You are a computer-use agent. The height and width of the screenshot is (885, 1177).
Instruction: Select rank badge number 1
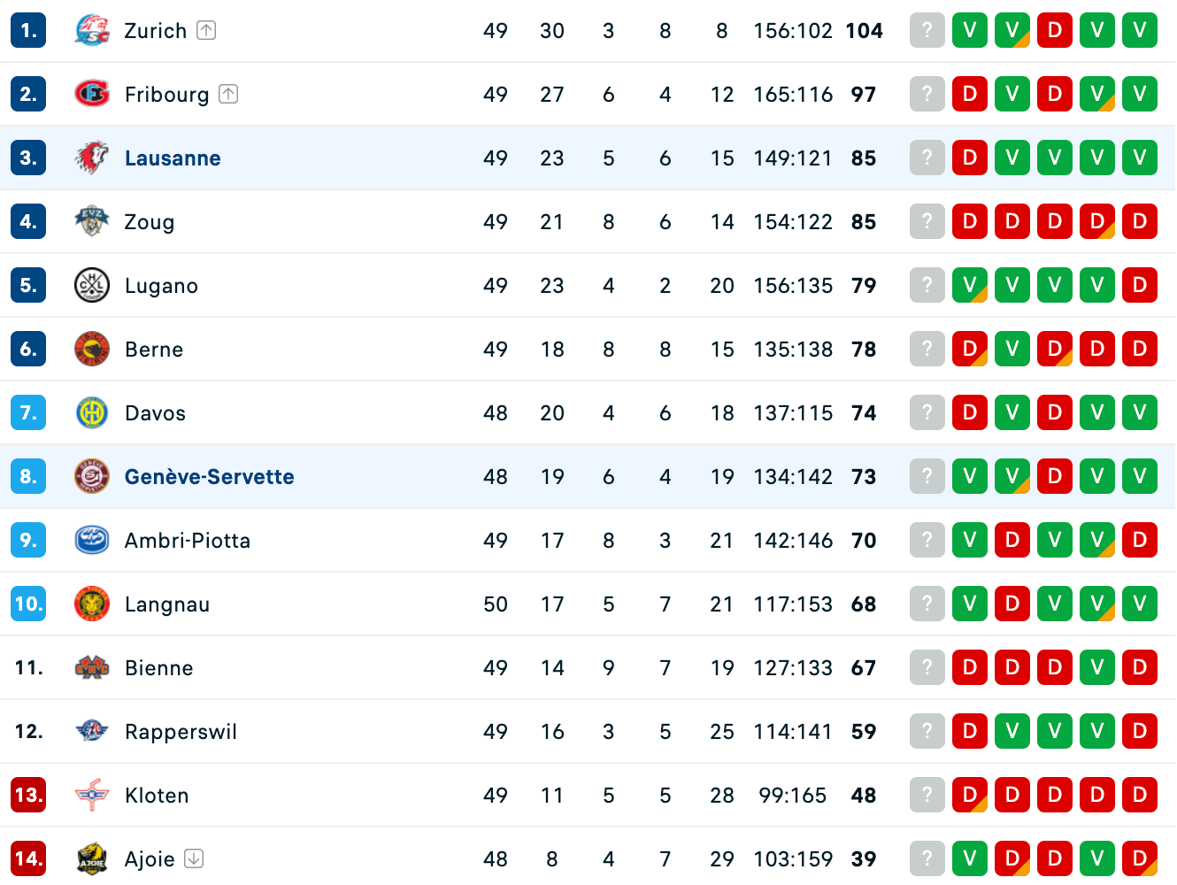[28, 31]
